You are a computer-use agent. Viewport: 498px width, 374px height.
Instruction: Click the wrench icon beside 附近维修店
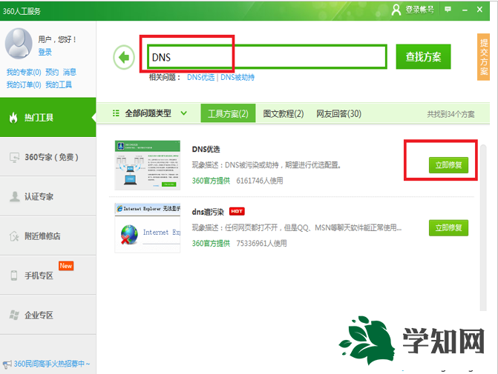(x=14, y=236)
